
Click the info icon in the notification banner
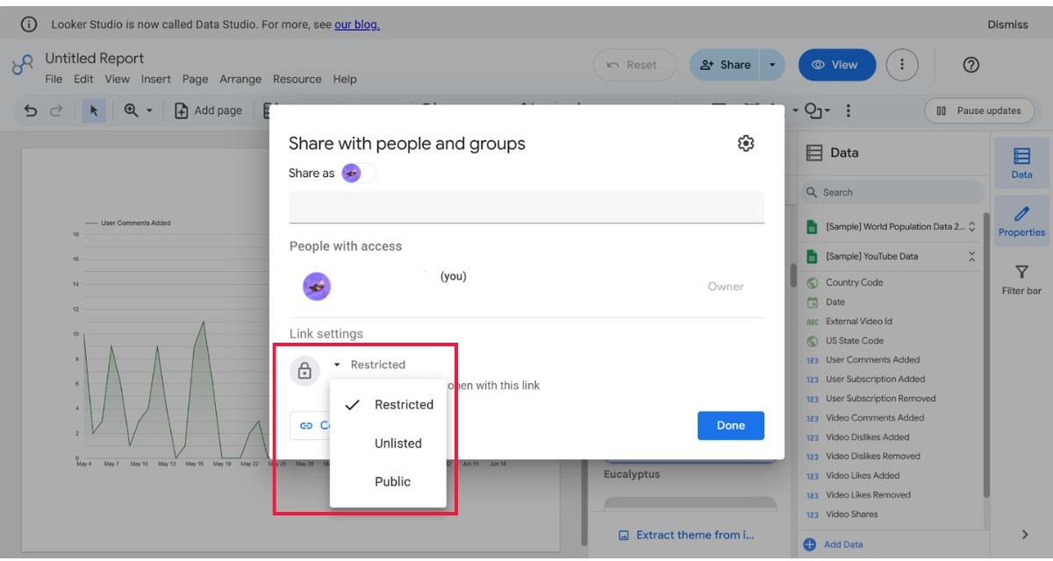[29, 25]
